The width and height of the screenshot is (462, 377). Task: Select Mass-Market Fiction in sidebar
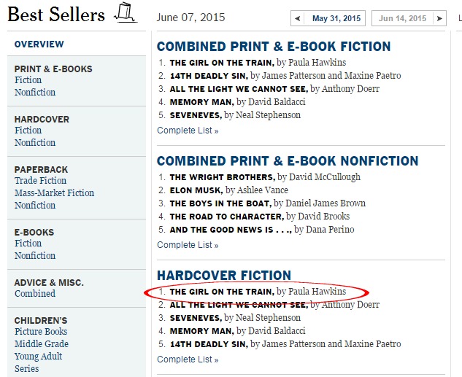(x=54, y=193)
